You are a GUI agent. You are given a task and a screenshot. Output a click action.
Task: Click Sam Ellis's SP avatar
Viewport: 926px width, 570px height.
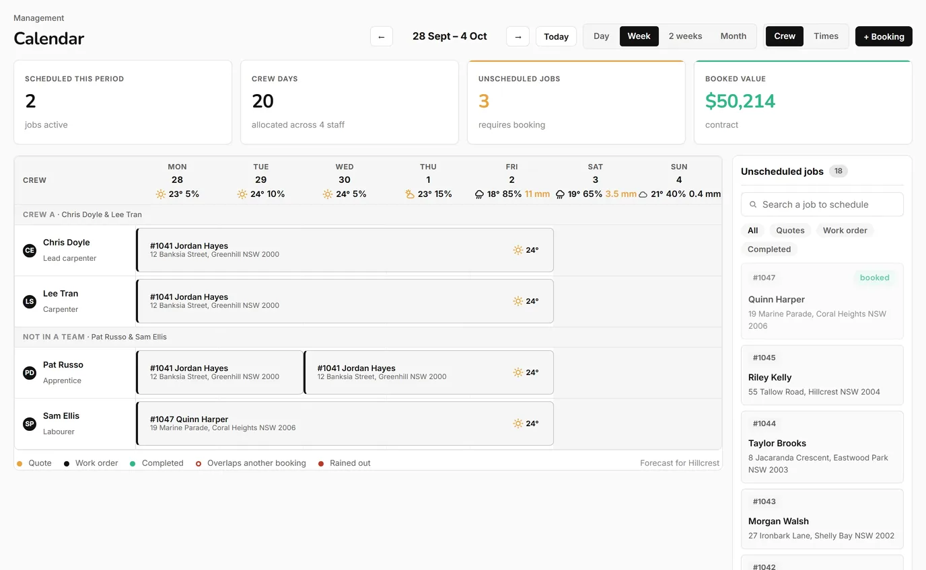(30, 423)
